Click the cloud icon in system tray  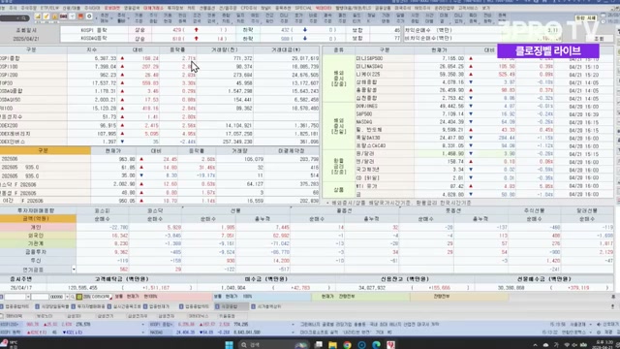545,345
